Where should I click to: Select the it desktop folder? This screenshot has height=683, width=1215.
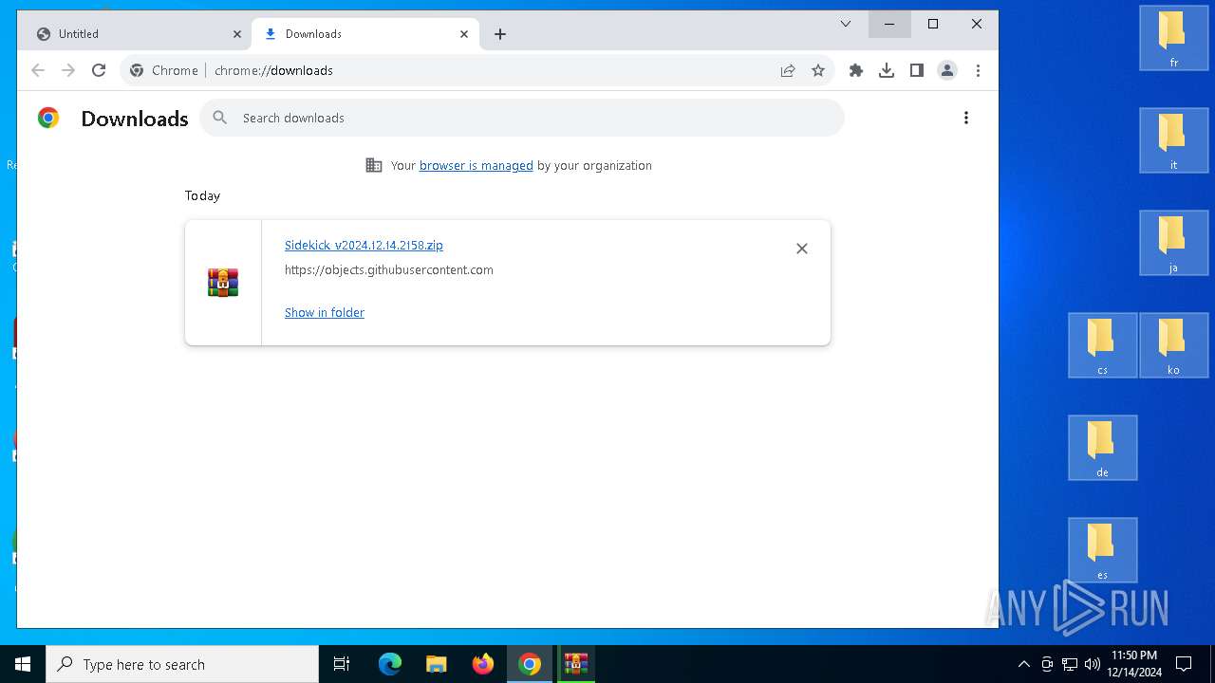click(x=1173, y=139)
